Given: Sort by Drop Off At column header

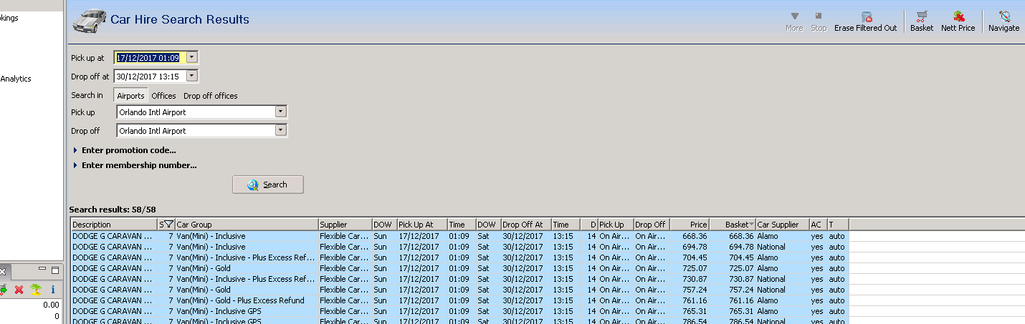Looking at the screenshot, I should pyautogui.click(x=526, y=225).
